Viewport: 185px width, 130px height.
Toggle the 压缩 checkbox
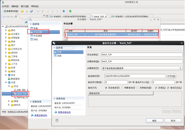156,88
